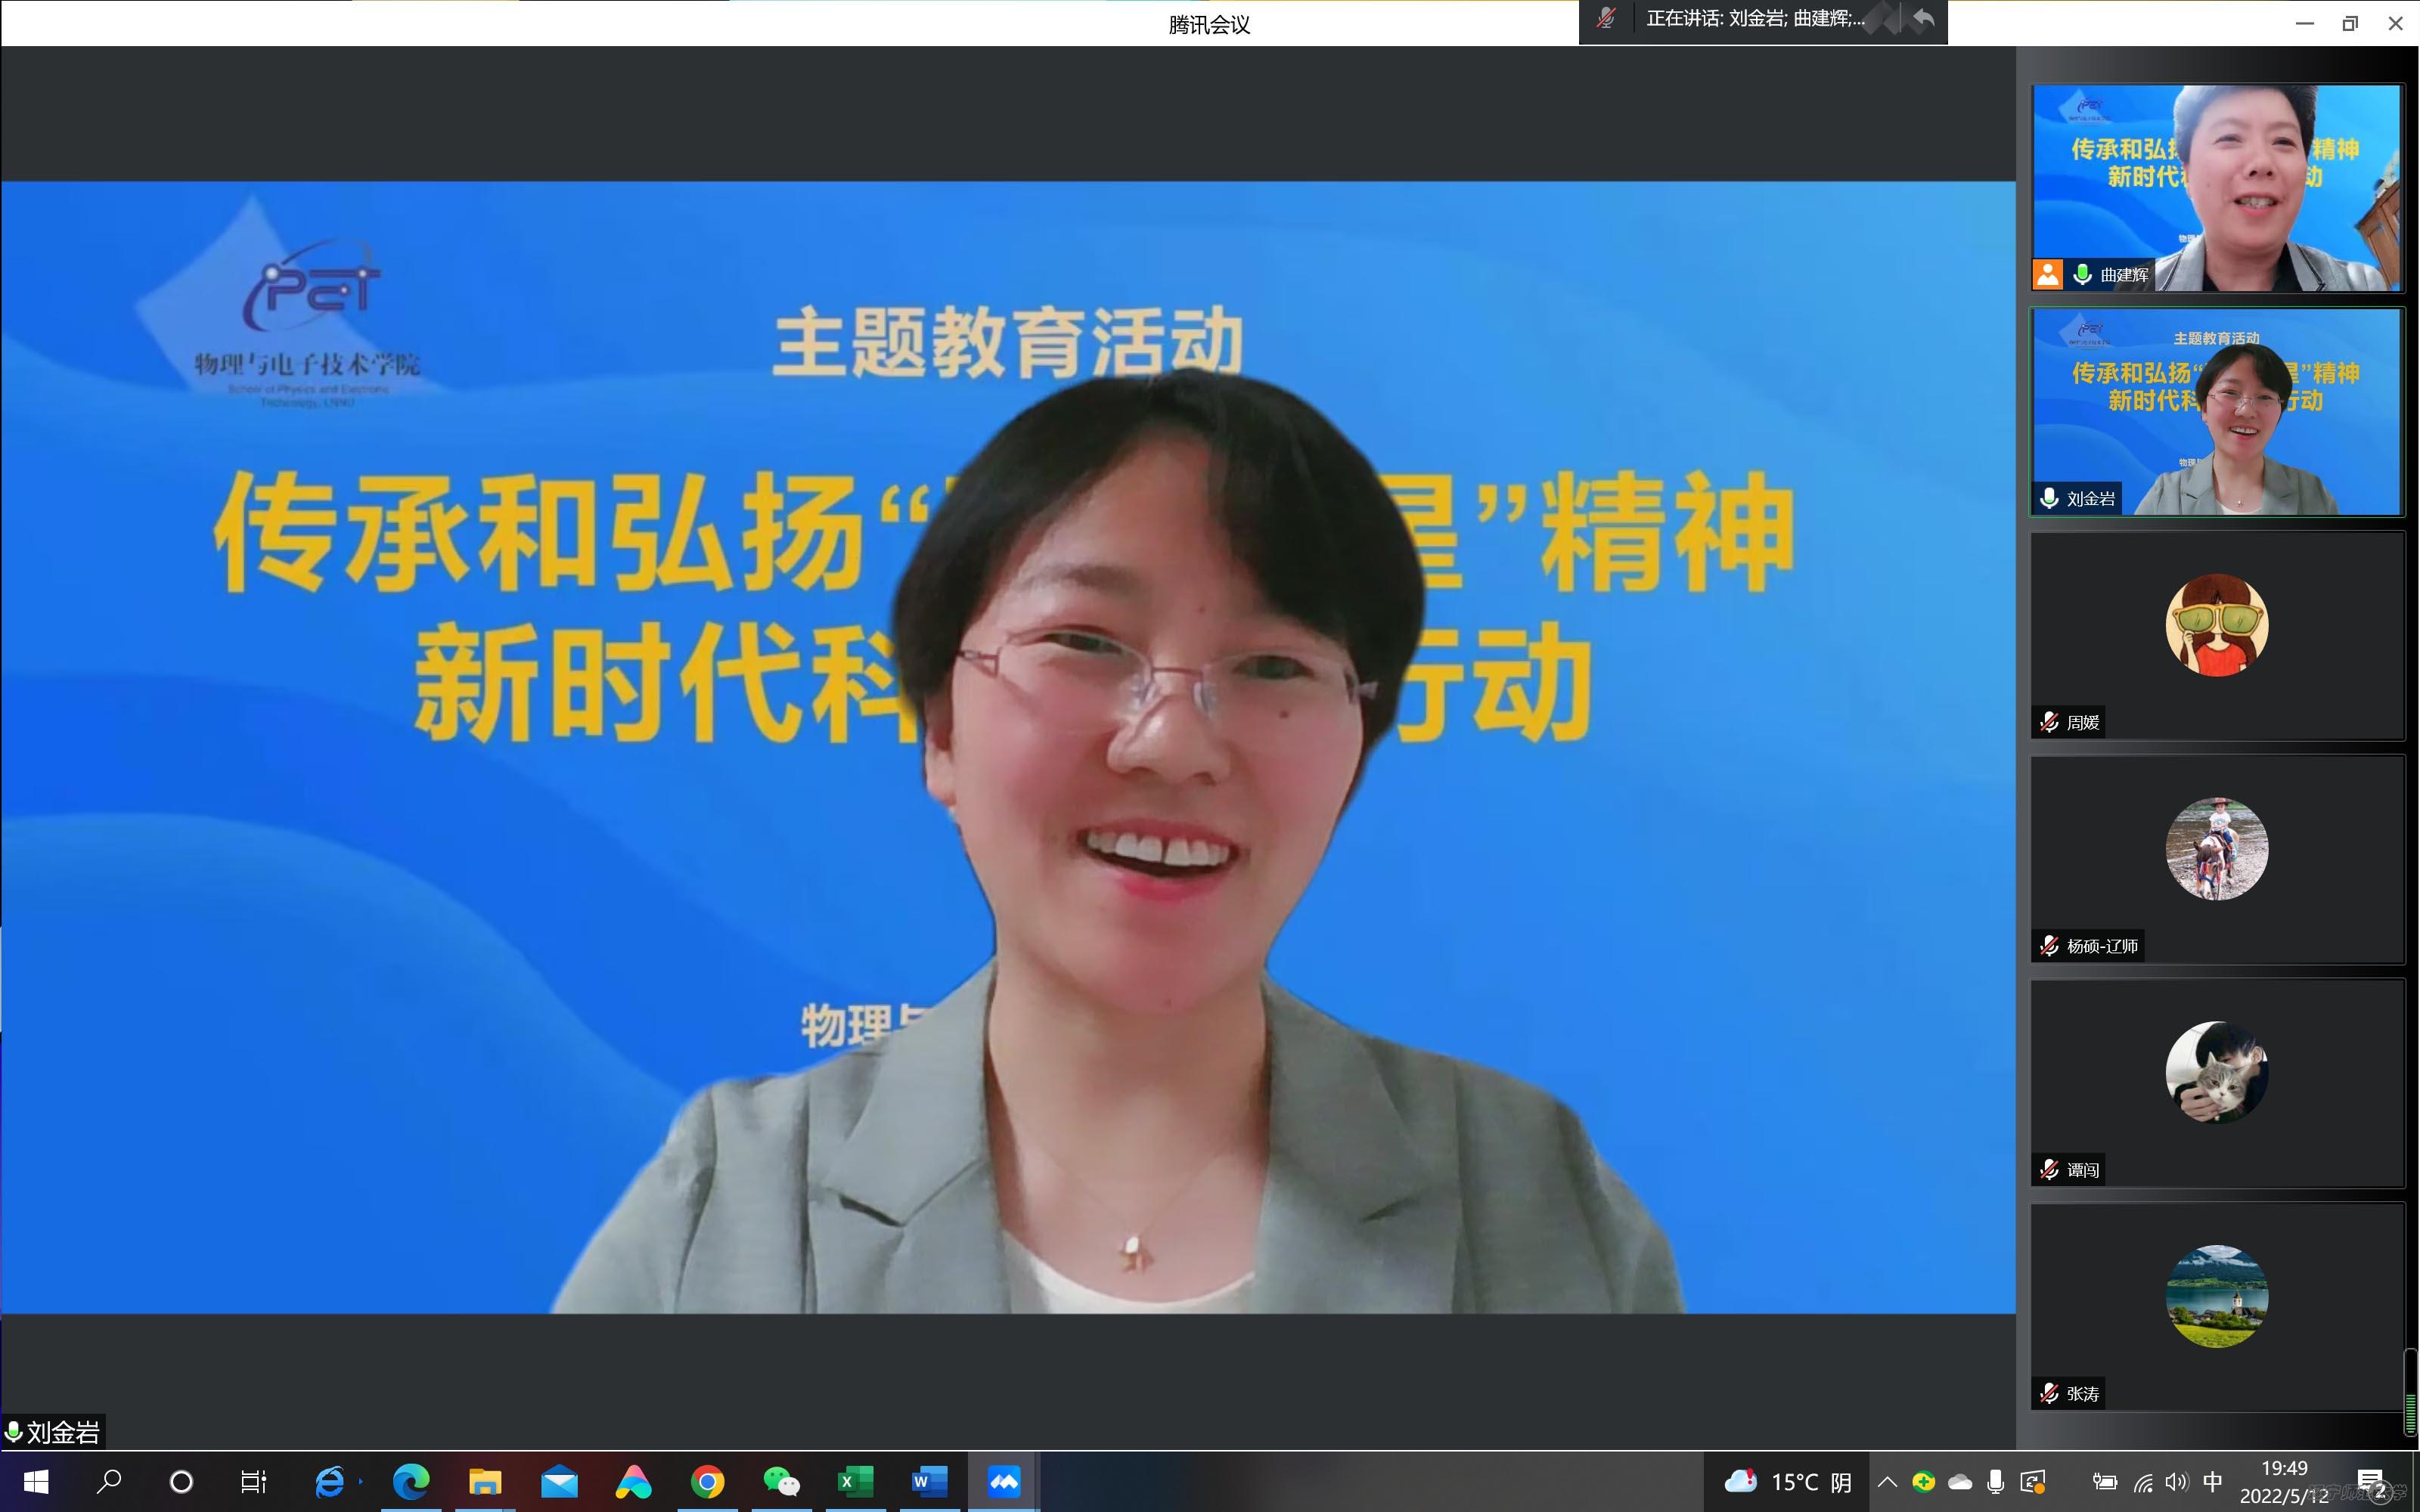This screenshot has width=2420, height=1512.
Task: Open the volume control in system tray
Action: tap(2176, 1482)
